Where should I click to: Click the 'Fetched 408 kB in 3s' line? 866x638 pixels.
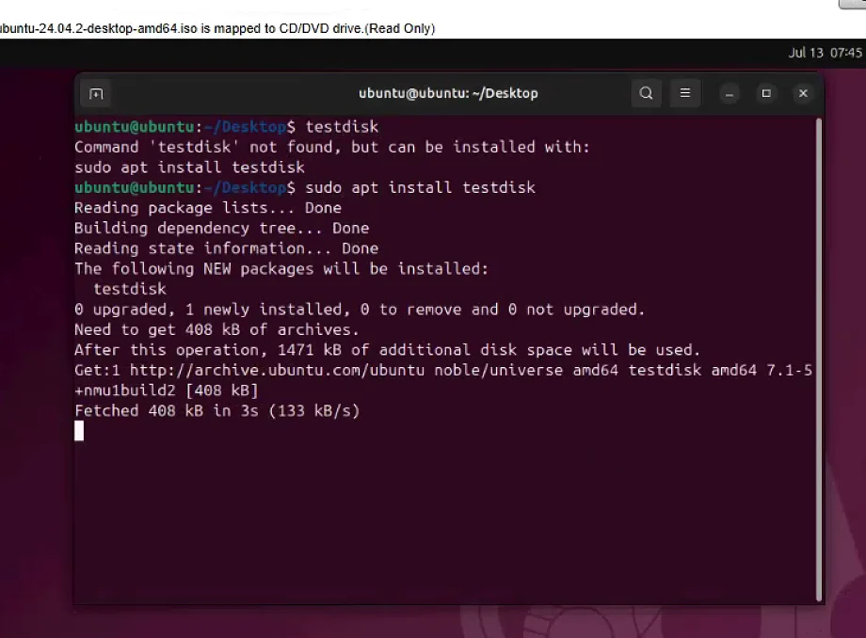click(217, 411)
